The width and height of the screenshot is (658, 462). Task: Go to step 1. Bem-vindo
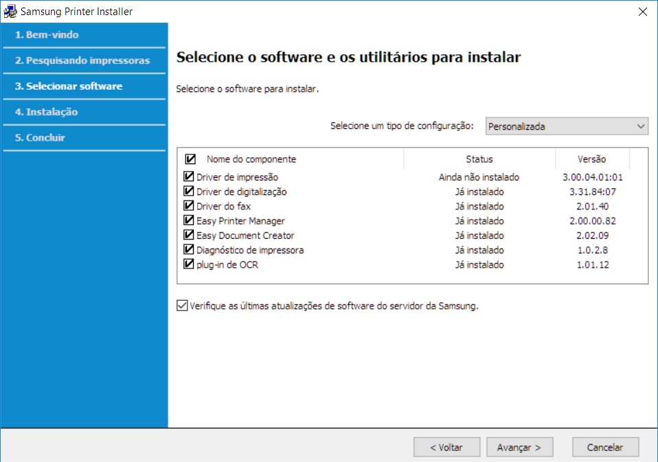click(x=47, y=35)
